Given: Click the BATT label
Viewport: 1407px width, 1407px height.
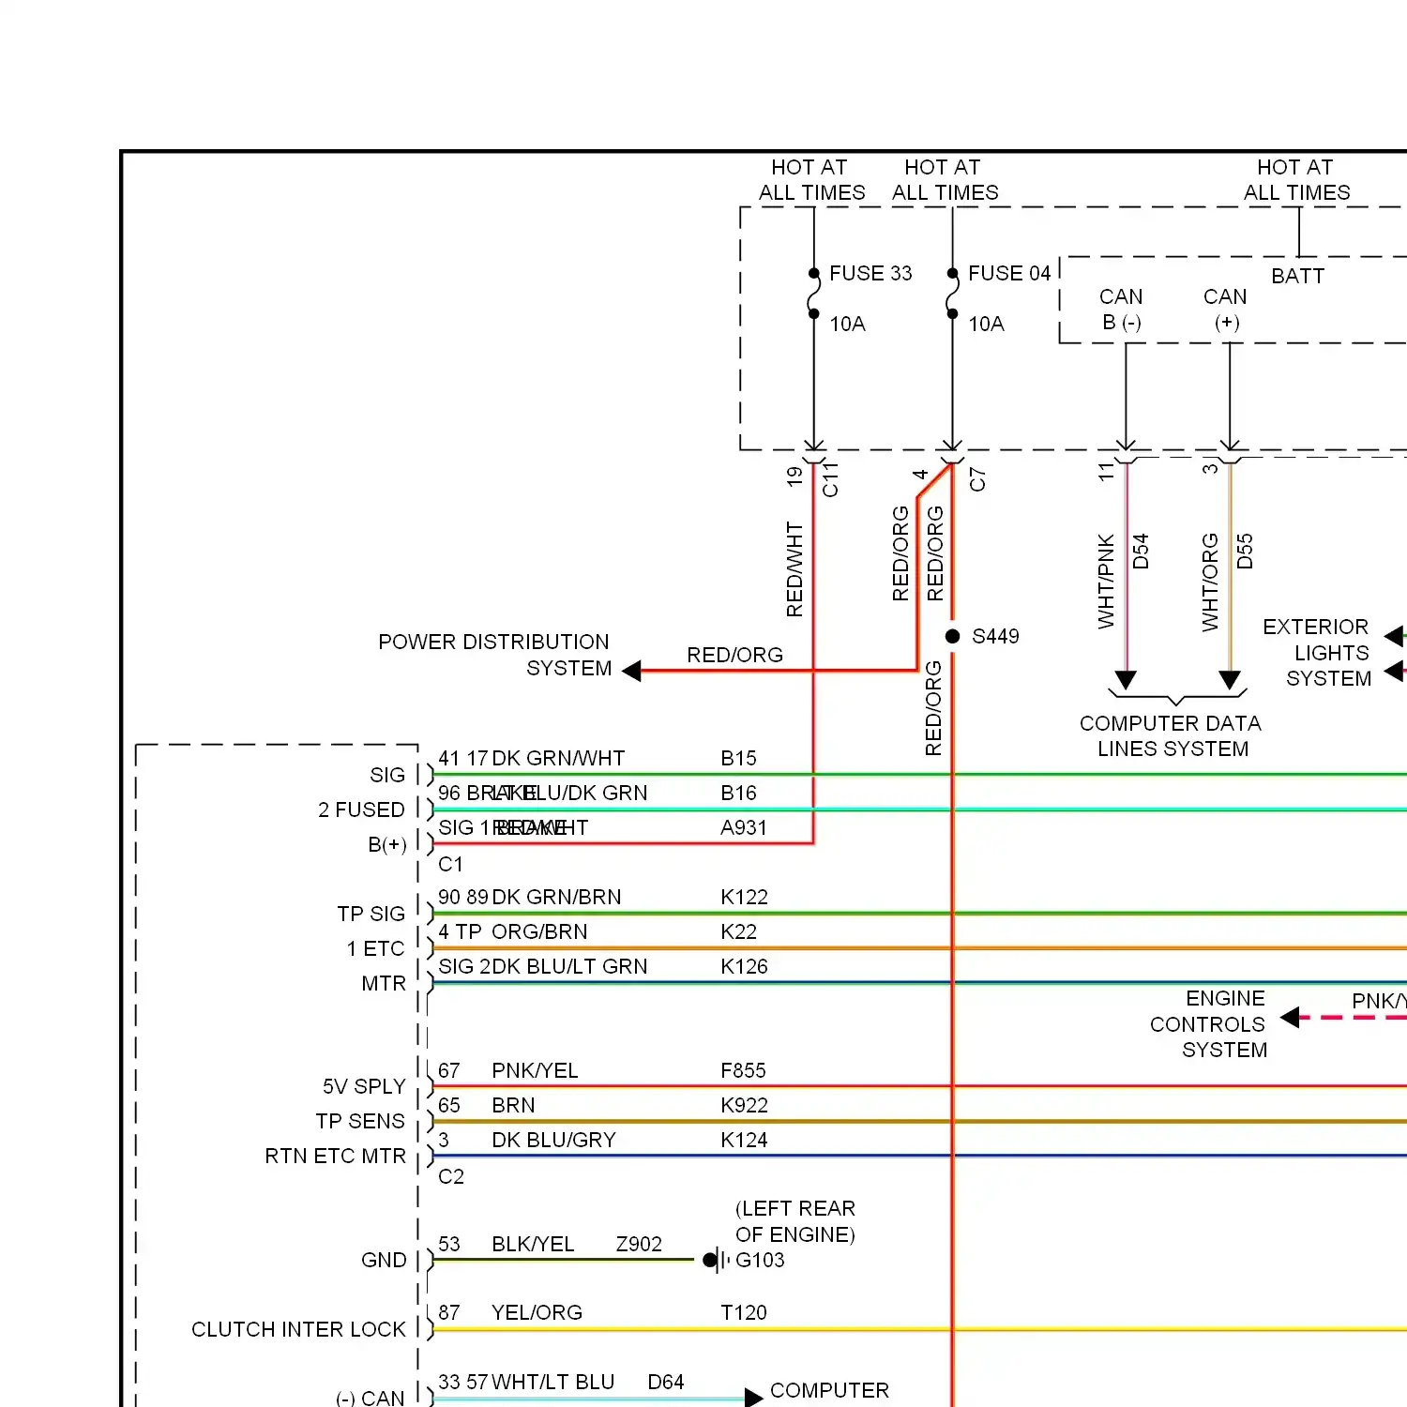Looking at the screenshot, I should point(1297,276).
